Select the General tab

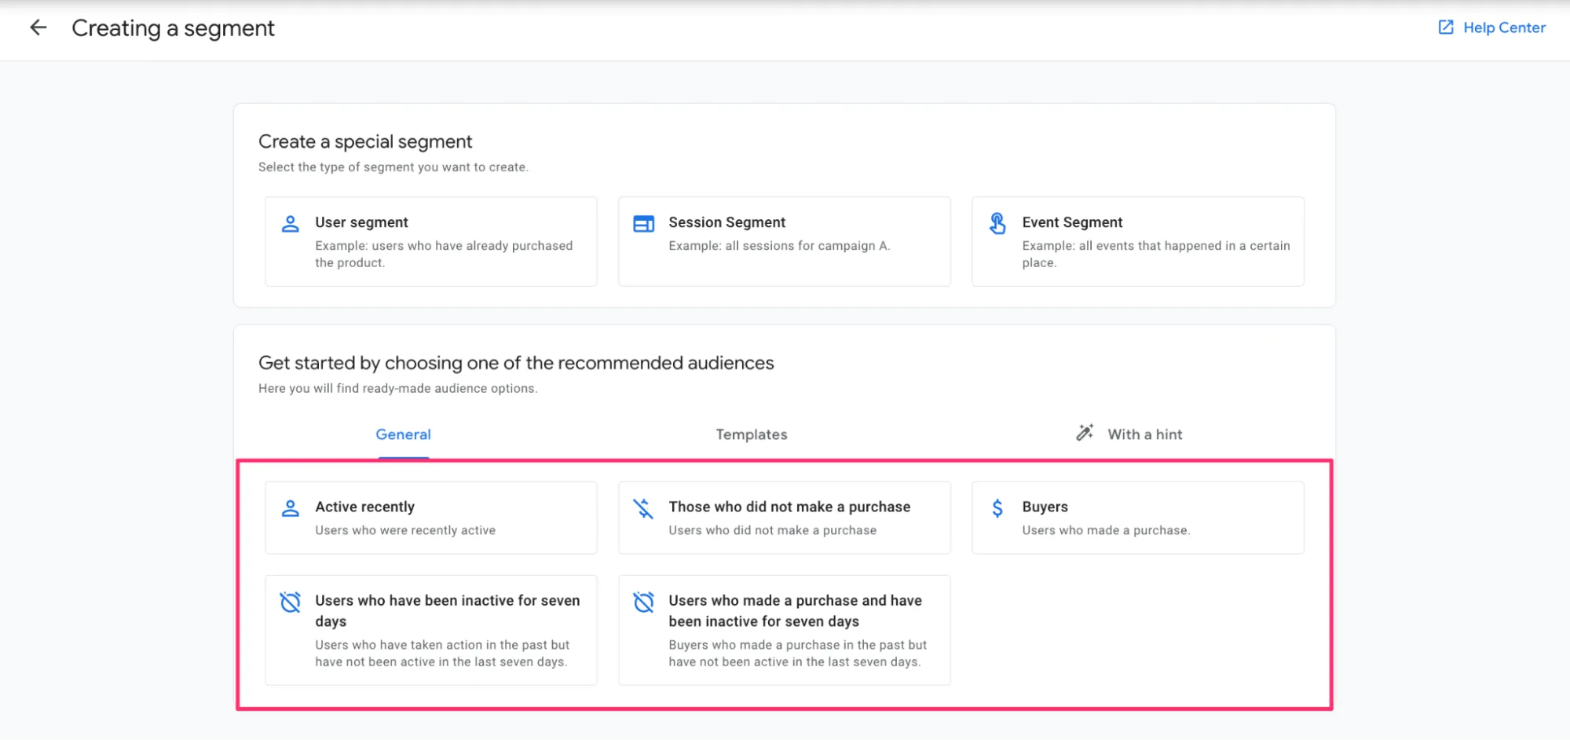[403, 434]
